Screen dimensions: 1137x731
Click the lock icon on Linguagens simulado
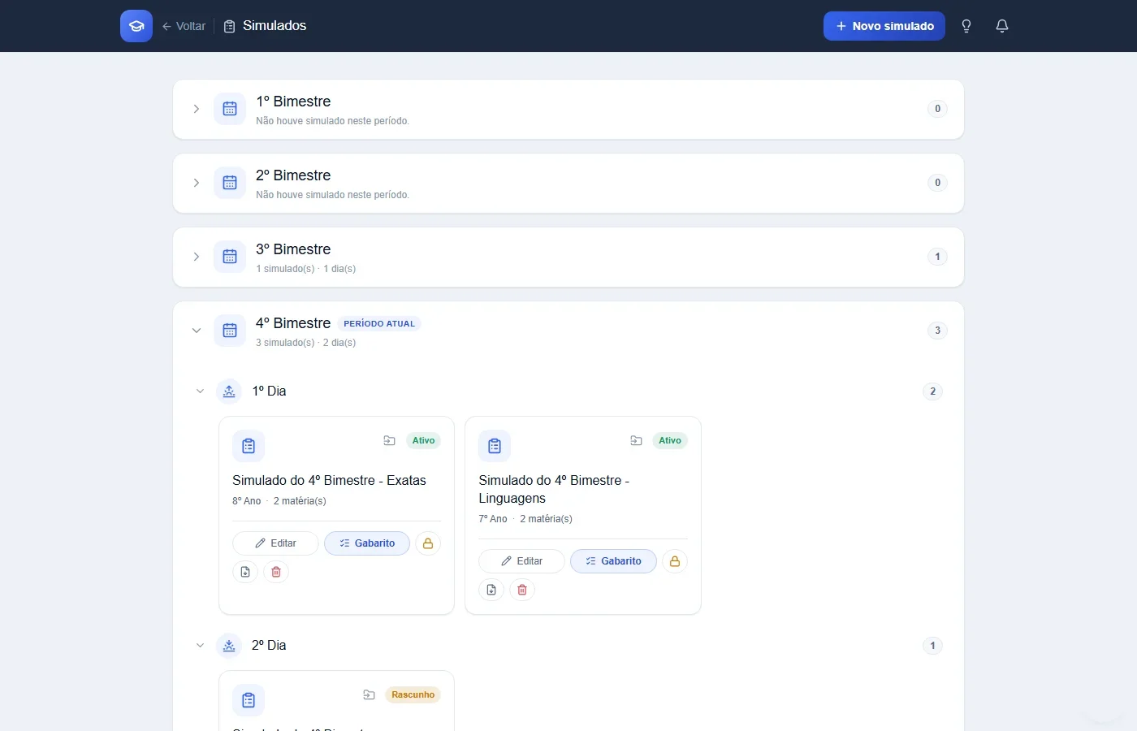[675, 561]
